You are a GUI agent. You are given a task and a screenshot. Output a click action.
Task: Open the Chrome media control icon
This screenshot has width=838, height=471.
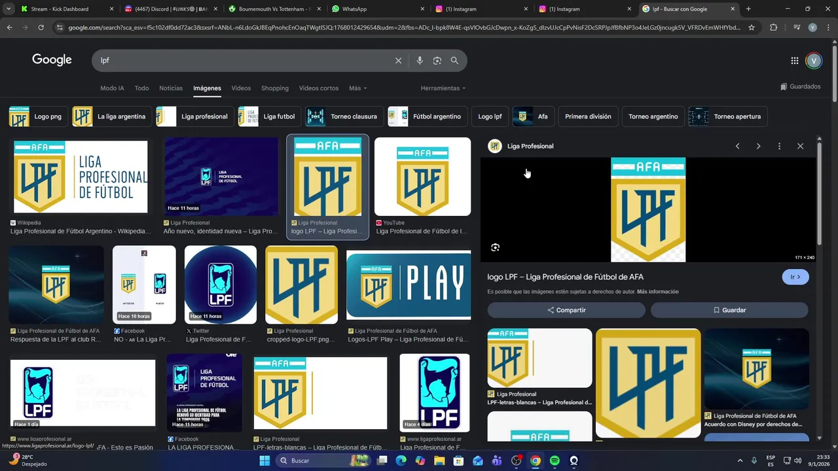(796, 27)
